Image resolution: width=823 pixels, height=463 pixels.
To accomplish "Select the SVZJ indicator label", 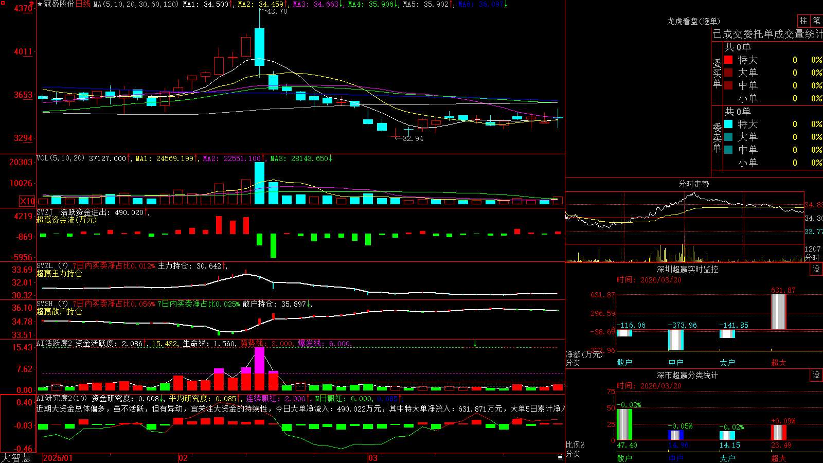I will [45, 212].
